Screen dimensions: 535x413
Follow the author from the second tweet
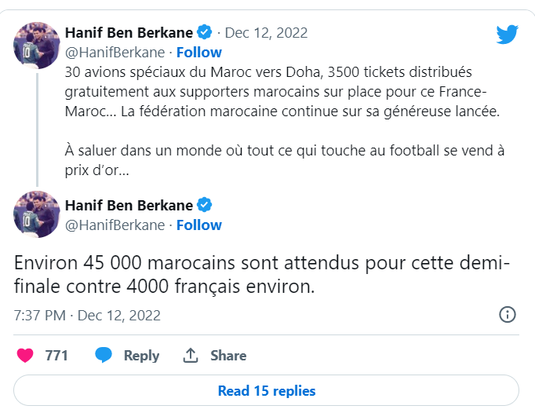pos(199,225)
